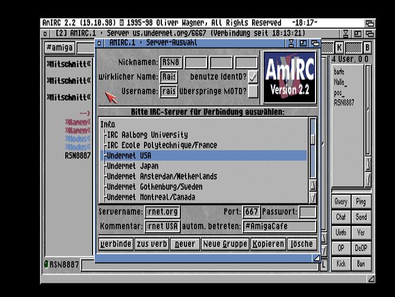Select Undernet Gothenburg/Sweden server
395x297 pixels.
tap(203, 187)
